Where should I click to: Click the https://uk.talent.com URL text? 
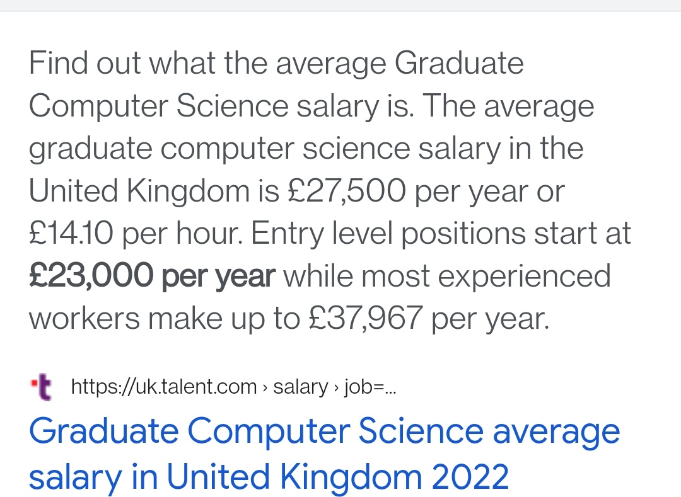click(x=164, y=386)
